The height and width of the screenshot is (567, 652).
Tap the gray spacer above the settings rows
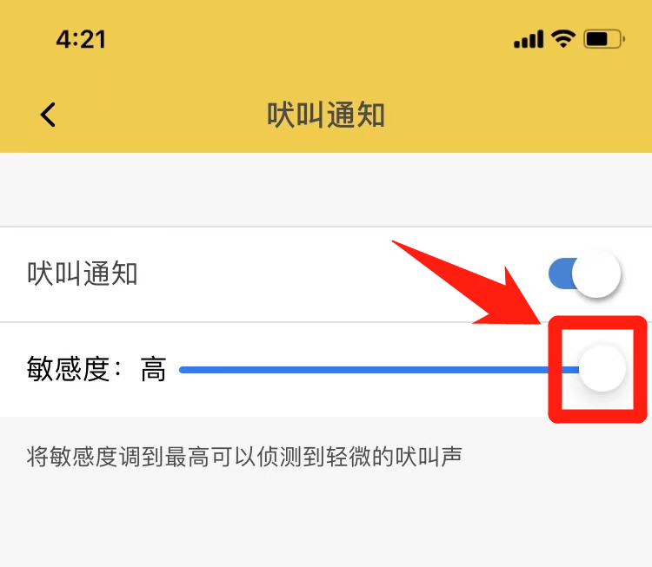click(x=326, y=189)
